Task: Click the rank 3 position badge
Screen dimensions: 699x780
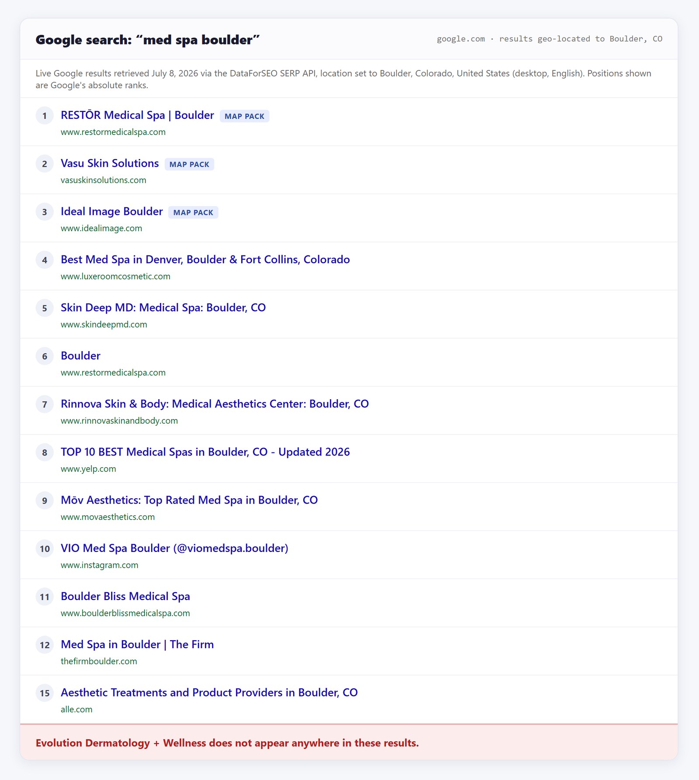Action: pyautogui.click(x=45, y=212)
